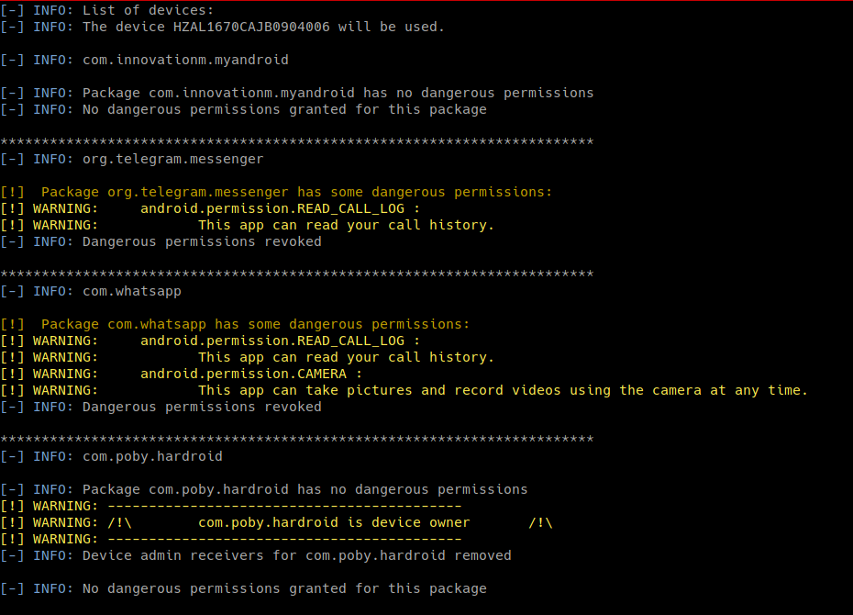Click the 'List of devices:' info line
The image size is (853, 615).
[x=106, y=10]
